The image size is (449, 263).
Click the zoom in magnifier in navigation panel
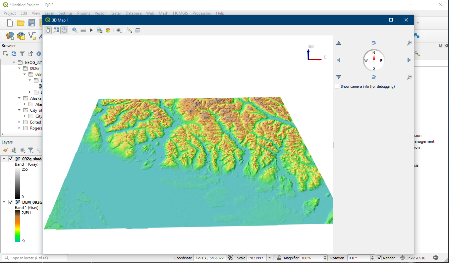[409, 43]
